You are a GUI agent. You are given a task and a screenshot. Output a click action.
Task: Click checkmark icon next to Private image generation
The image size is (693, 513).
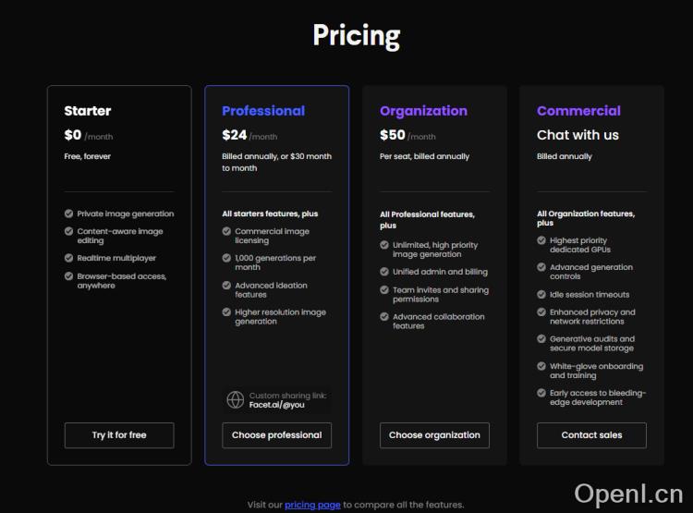pyautogui.click(x=69, y=214)
